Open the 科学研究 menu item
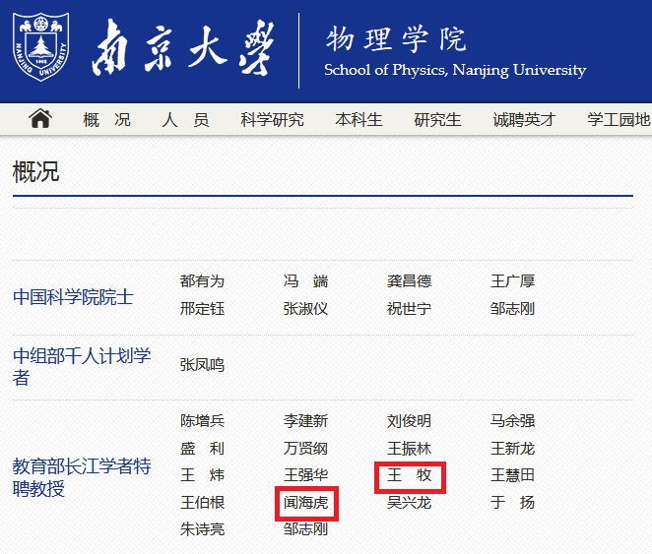The image size is (652, 554). (x=272, y=120)
